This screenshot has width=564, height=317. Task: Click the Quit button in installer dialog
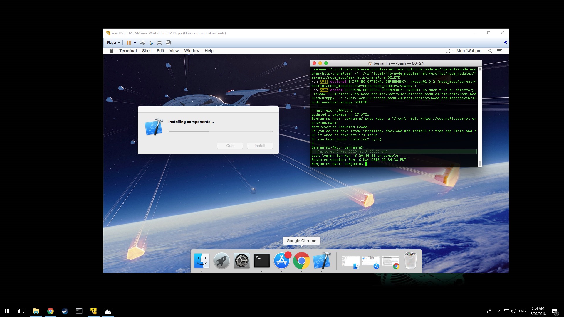click(230, 146)
